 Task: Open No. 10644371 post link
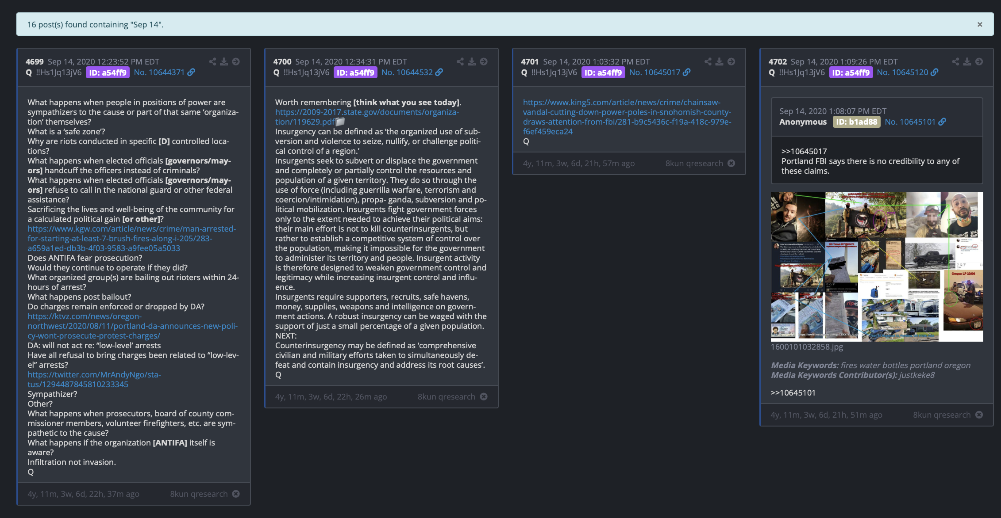pyautogui.click(x=159, y=72)
